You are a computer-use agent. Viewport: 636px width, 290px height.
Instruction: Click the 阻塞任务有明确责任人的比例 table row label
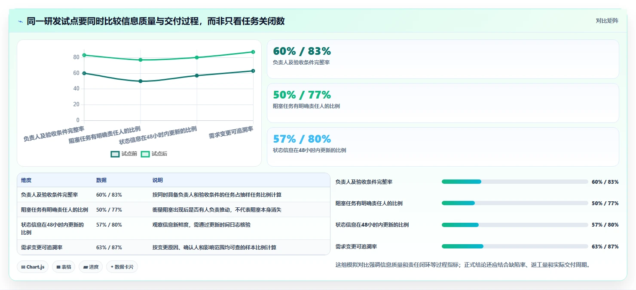(x=55, y=210)
